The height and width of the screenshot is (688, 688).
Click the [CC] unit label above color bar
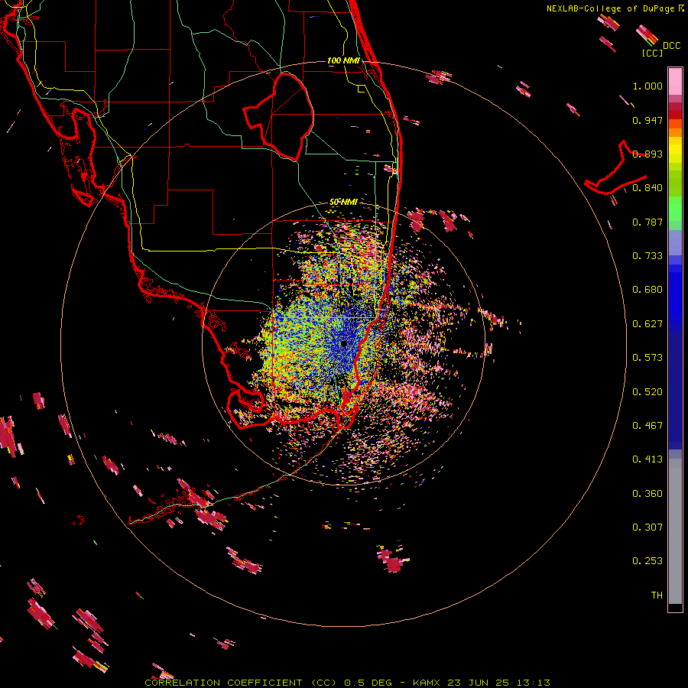click(x=652, y=54)
